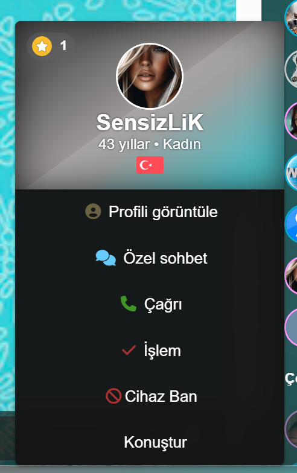This screenshot has width=297, height=473.
Task: Open the globe avatar in right sidebar
Action: (x=291, y=173)
